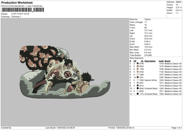The height and width of the screenshot is (130, 183).
Task: Click thread code 1036
Action: point(161,77)
